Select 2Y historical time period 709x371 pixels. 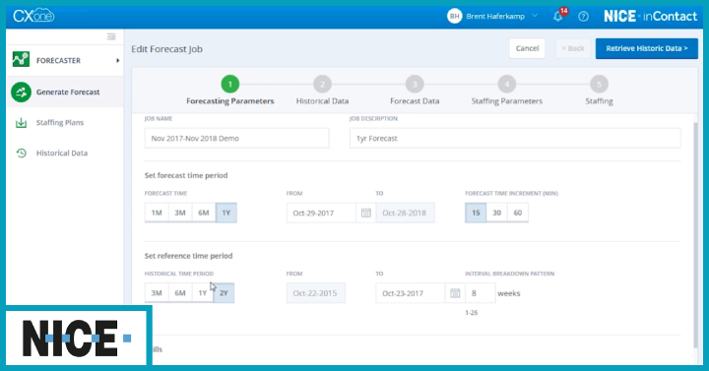click(x=224, y=293)
